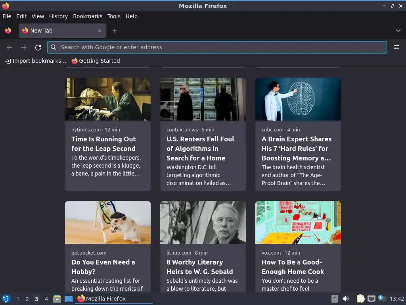406x305 pixels.
Task: Open the application hamburger menu
Action: (396, 47)
